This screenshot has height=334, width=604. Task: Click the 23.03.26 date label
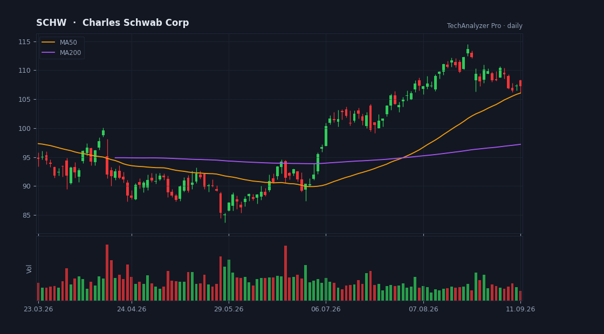click(38, 309)
